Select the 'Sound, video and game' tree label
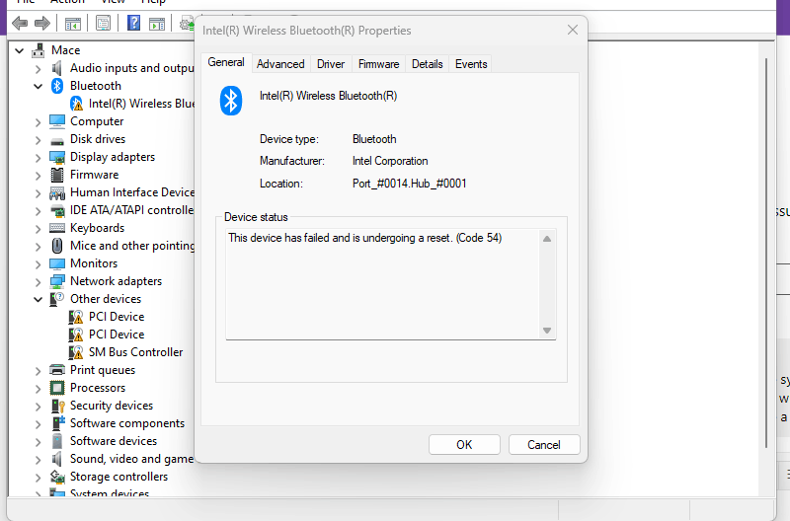The image size is (790, 521). click(131, 459)
